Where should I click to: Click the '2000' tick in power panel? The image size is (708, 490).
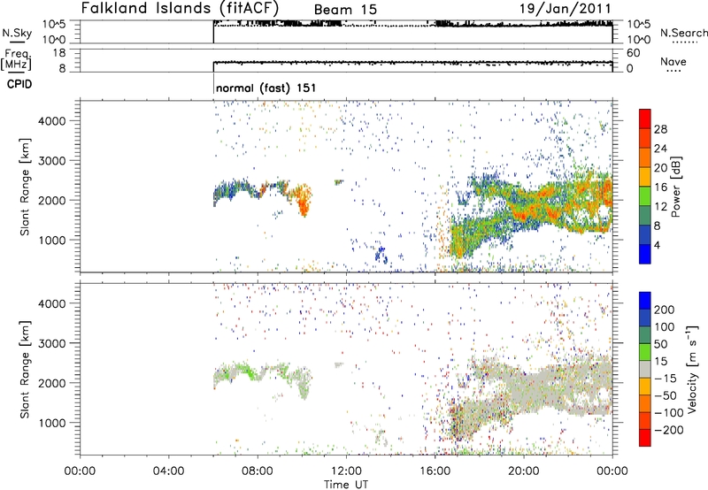pyautogui.click(x=51, y=200)
